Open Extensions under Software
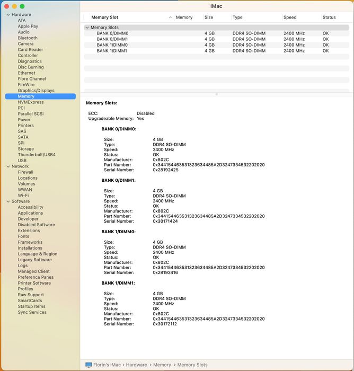354x371 pixels. tap(29, 231)
